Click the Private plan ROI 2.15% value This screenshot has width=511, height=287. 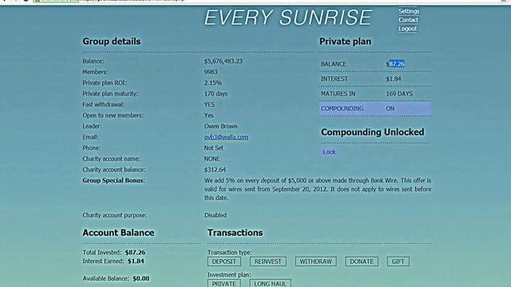[213, 83]
